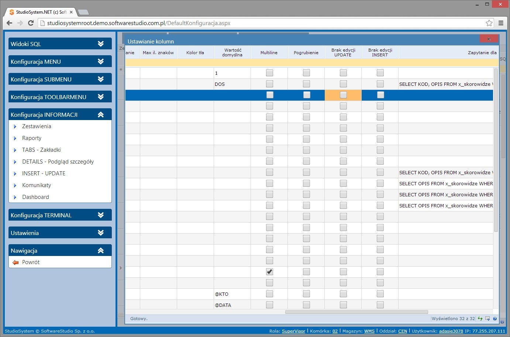Click the export icon in grid footer
510x337 pixels.
(487, 319)
